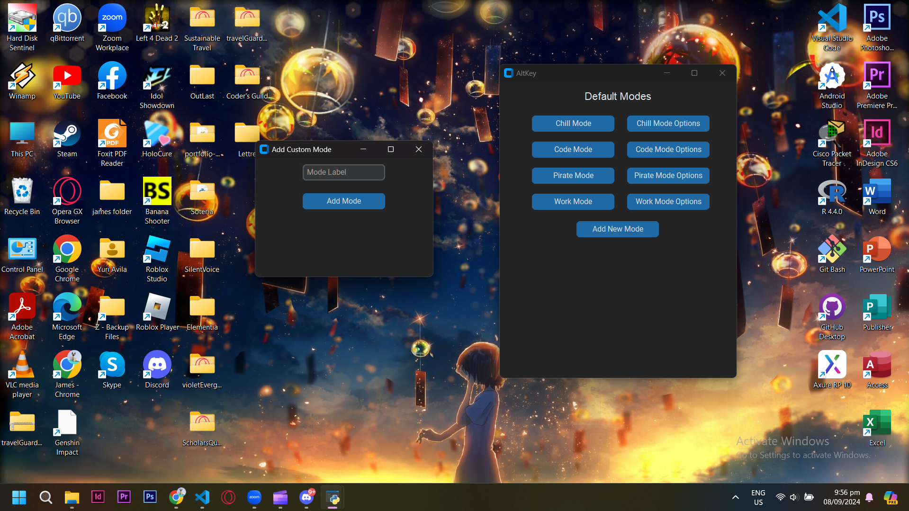909x511 pixels.
Task: Open Code Mode Options in AltKey
Action: pyautogui.click(x=668, y=150)
